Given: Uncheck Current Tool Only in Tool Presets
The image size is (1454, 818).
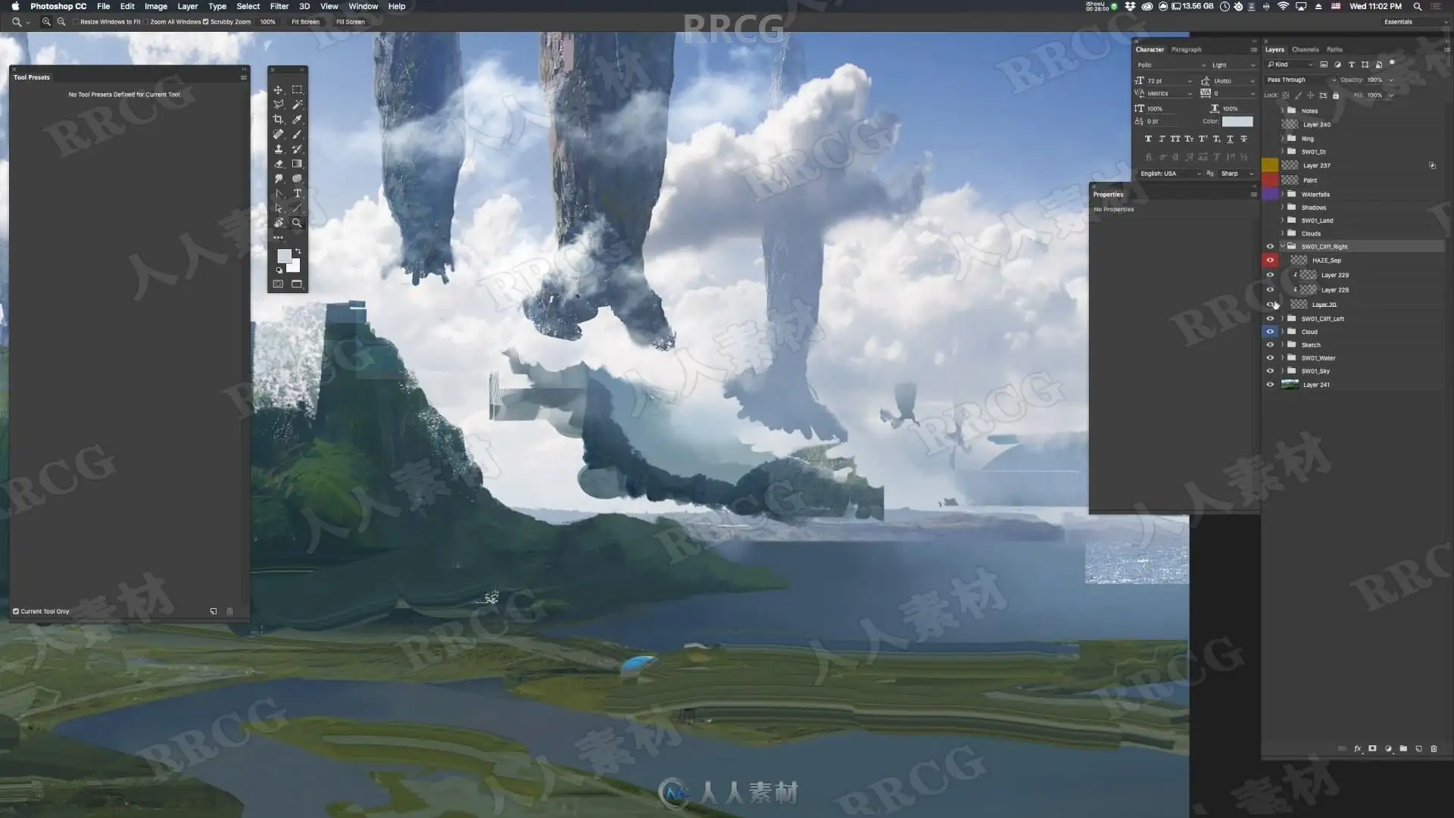Looking at the screenshot, I should 16,611.
